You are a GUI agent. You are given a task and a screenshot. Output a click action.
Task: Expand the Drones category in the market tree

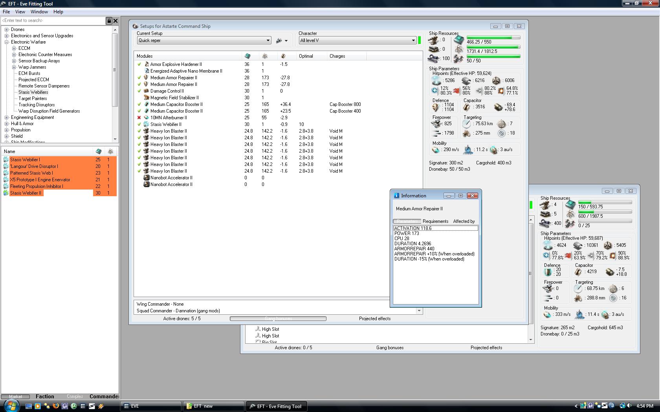7,29
